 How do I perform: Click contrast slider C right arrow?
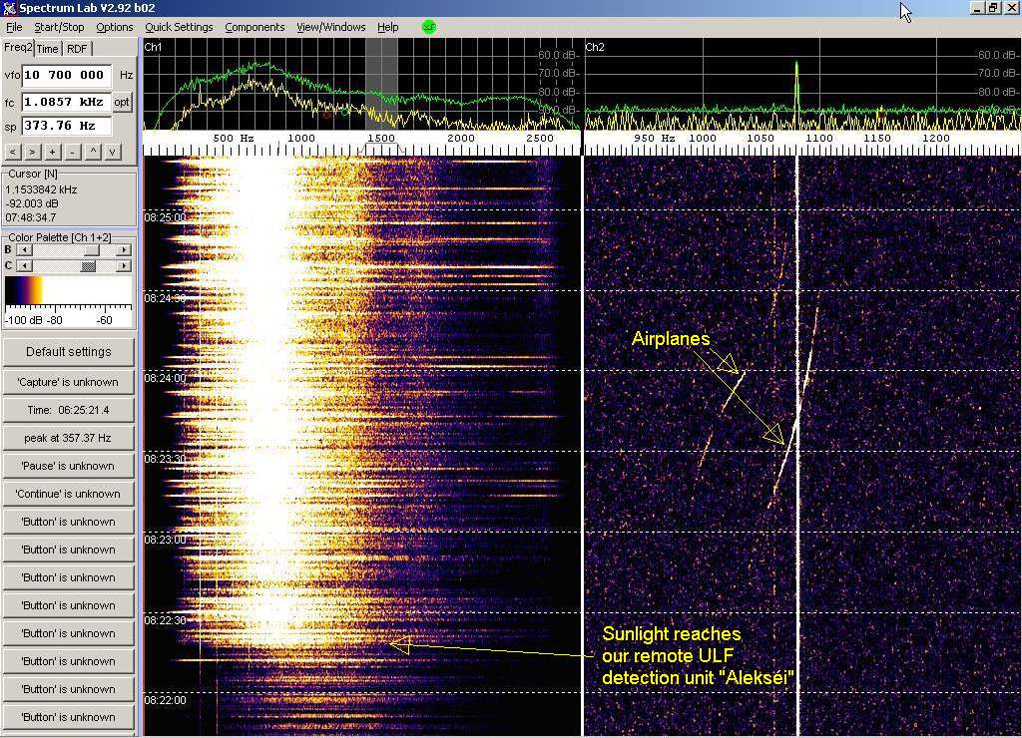(x=124, y=266)
